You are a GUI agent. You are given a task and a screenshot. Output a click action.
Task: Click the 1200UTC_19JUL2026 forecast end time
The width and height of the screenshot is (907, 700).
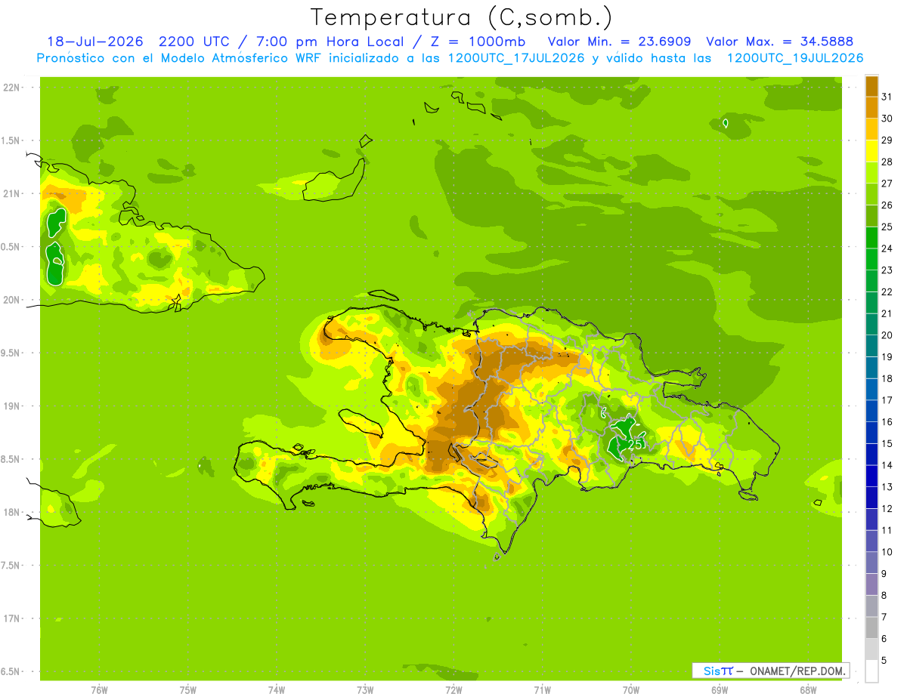[x=795, y=58]
